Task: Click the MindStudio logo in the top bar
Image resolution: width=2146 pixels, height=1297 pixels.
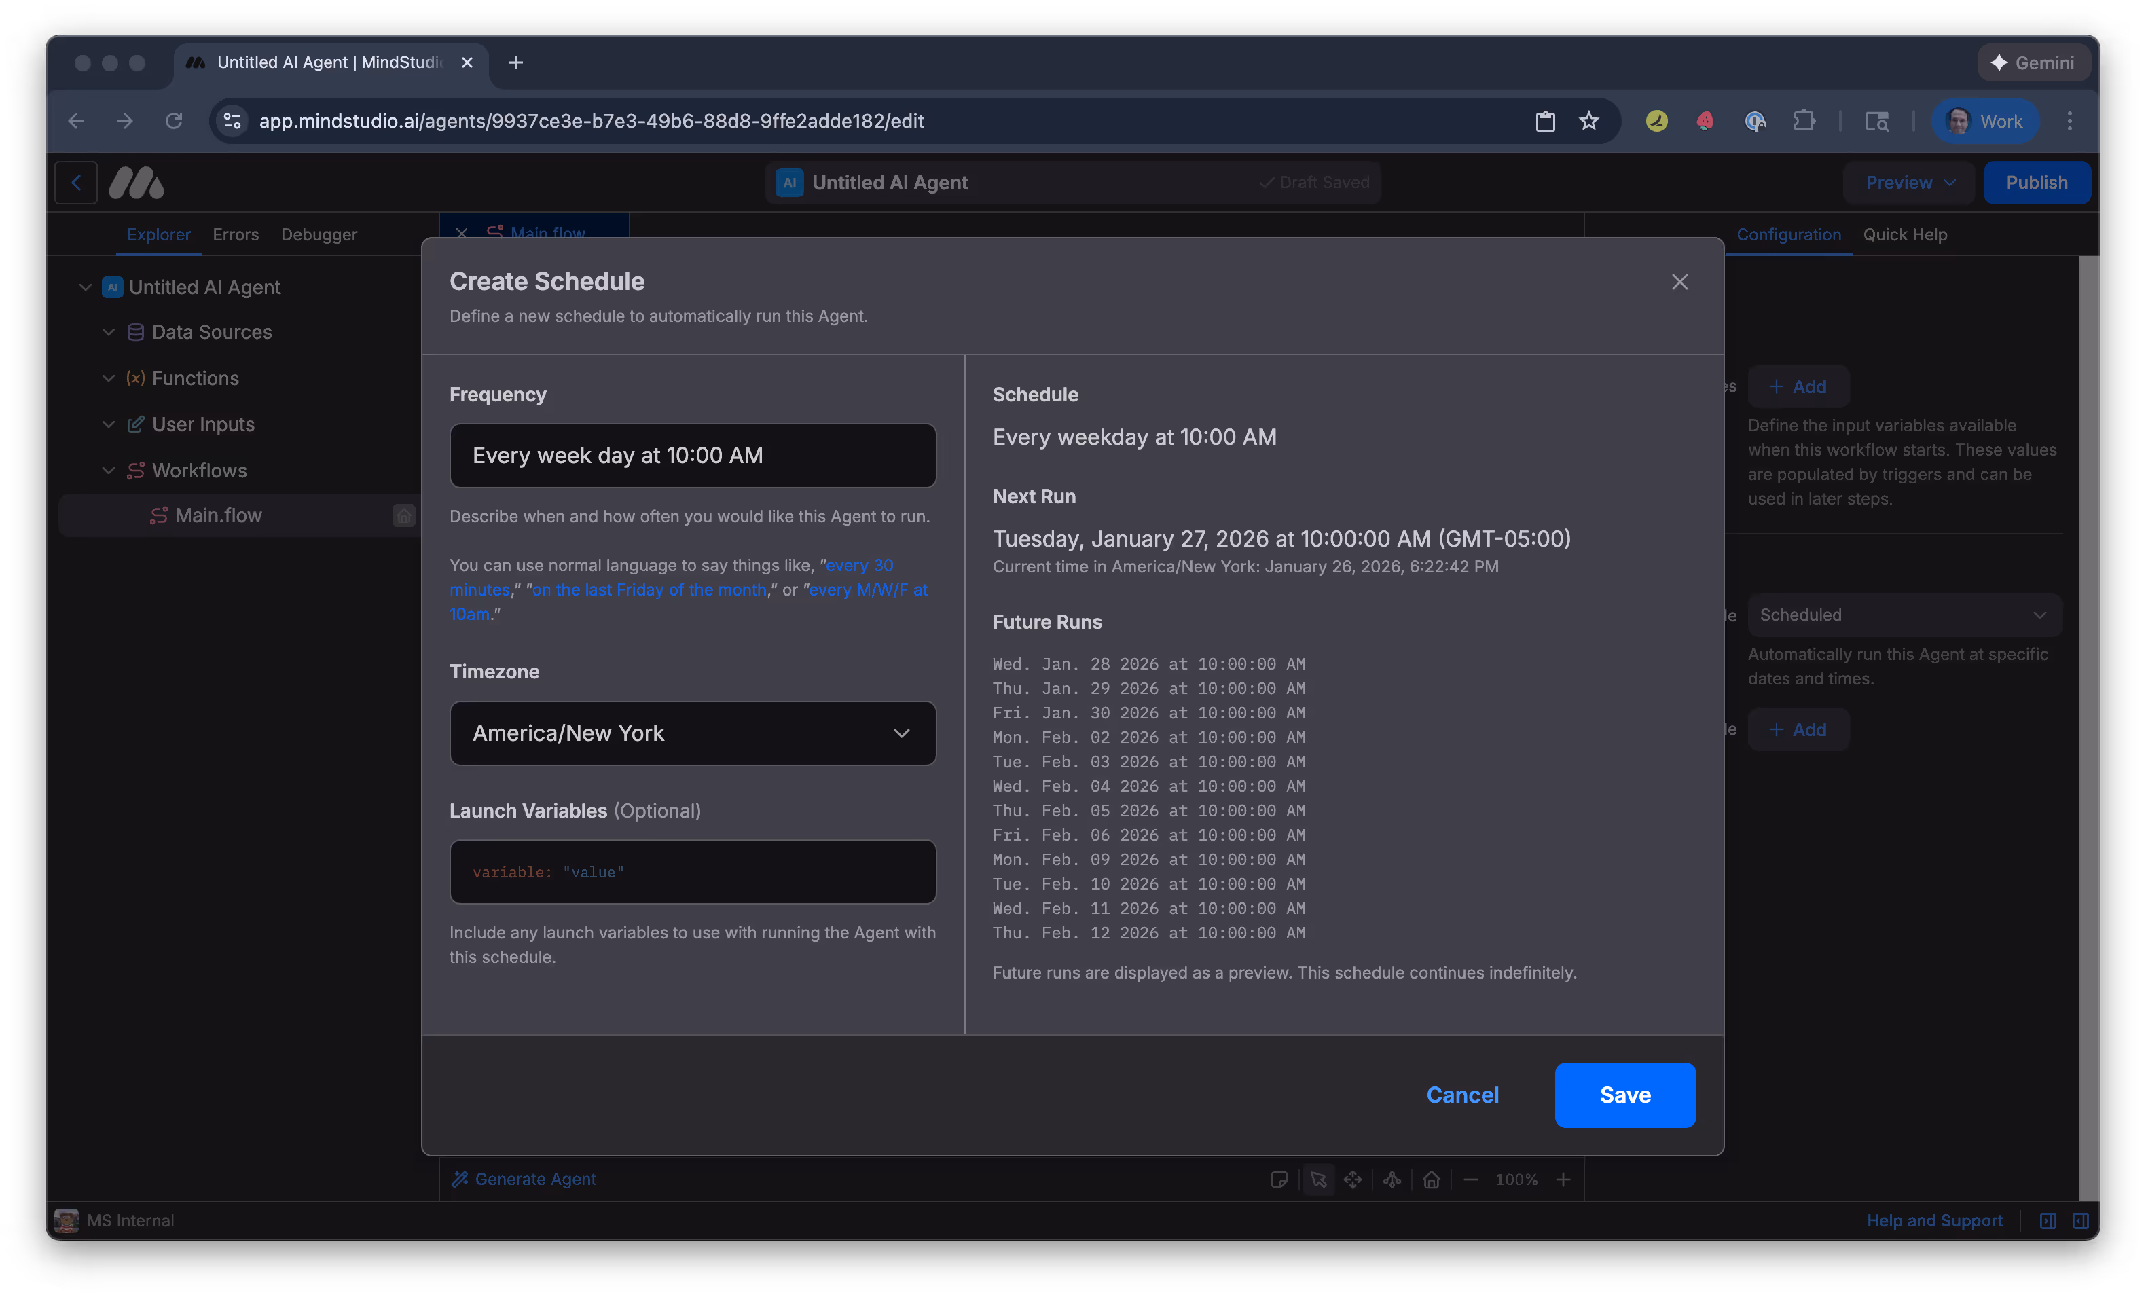Action: [135, 183]
